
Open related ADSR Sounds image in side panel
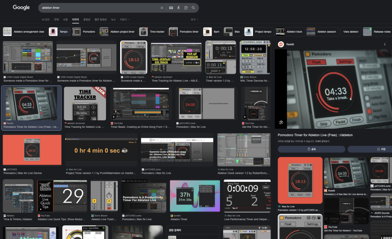point(381,201)
